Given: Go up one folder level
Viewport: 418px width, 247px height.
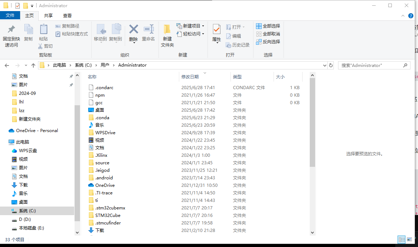Looking at the screenshot, I should click(33, 65).
